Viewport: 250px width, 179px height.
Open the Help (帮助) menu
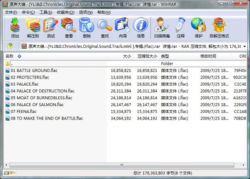104,12
